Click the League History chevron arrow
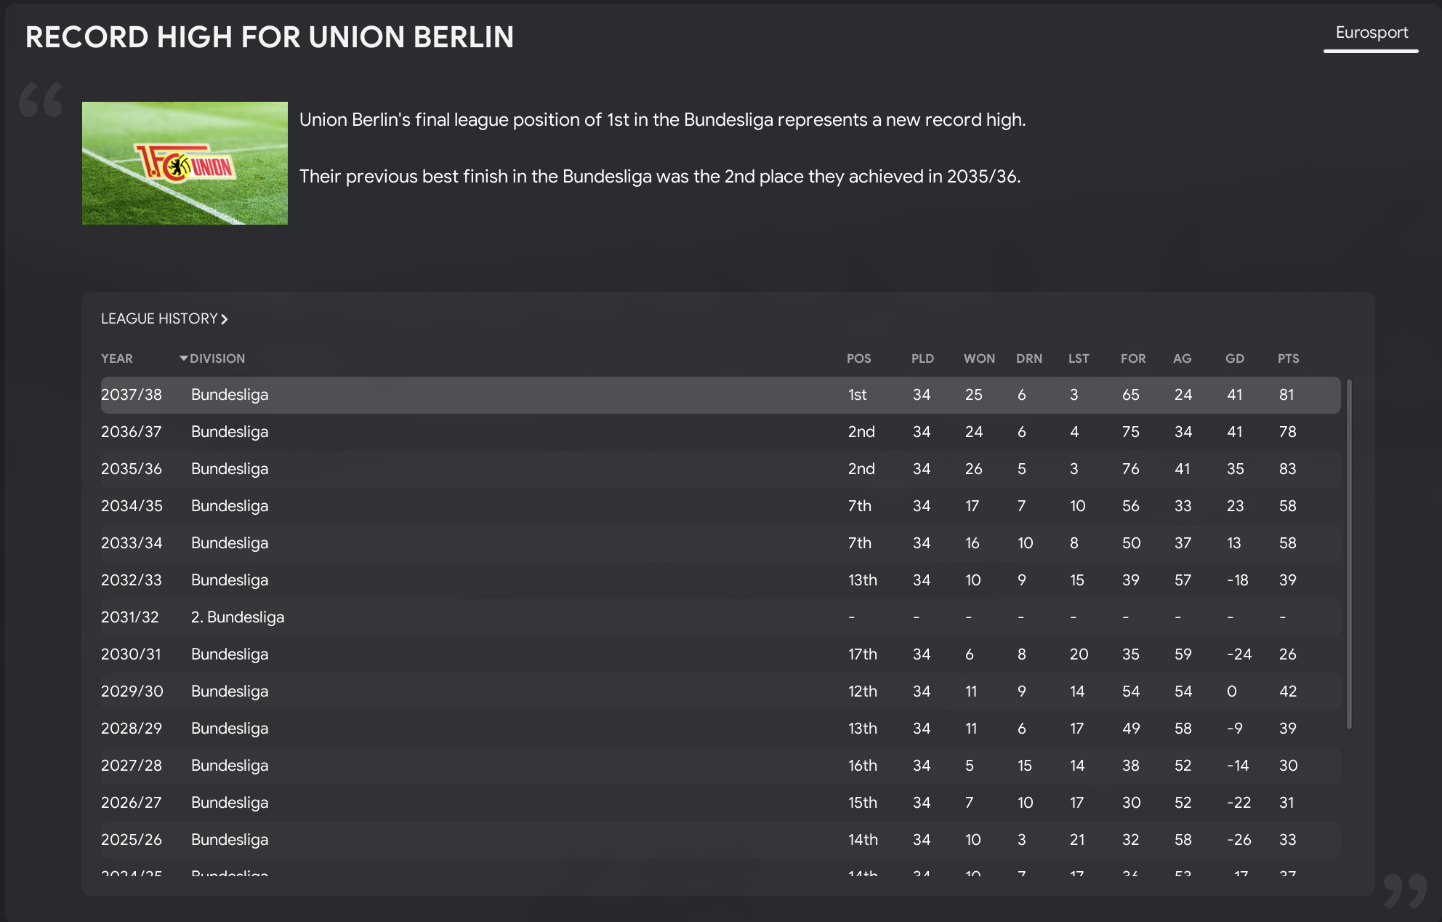 225,319
